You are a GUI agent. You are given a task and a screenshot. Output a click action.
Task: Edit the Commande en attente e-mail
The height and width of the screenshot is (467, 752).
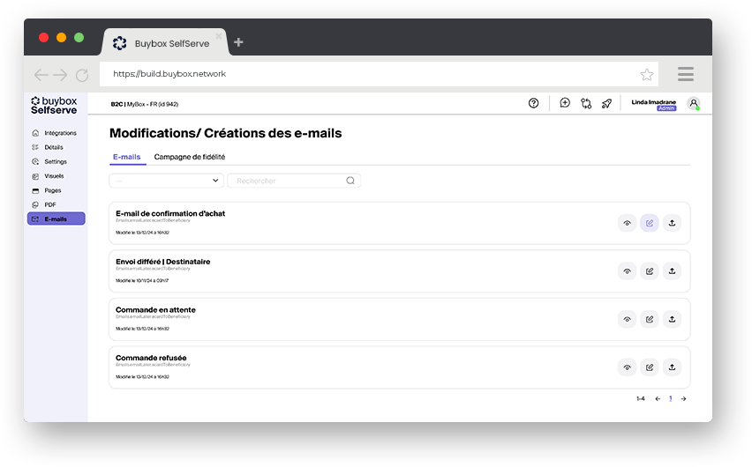click(650, 319)
